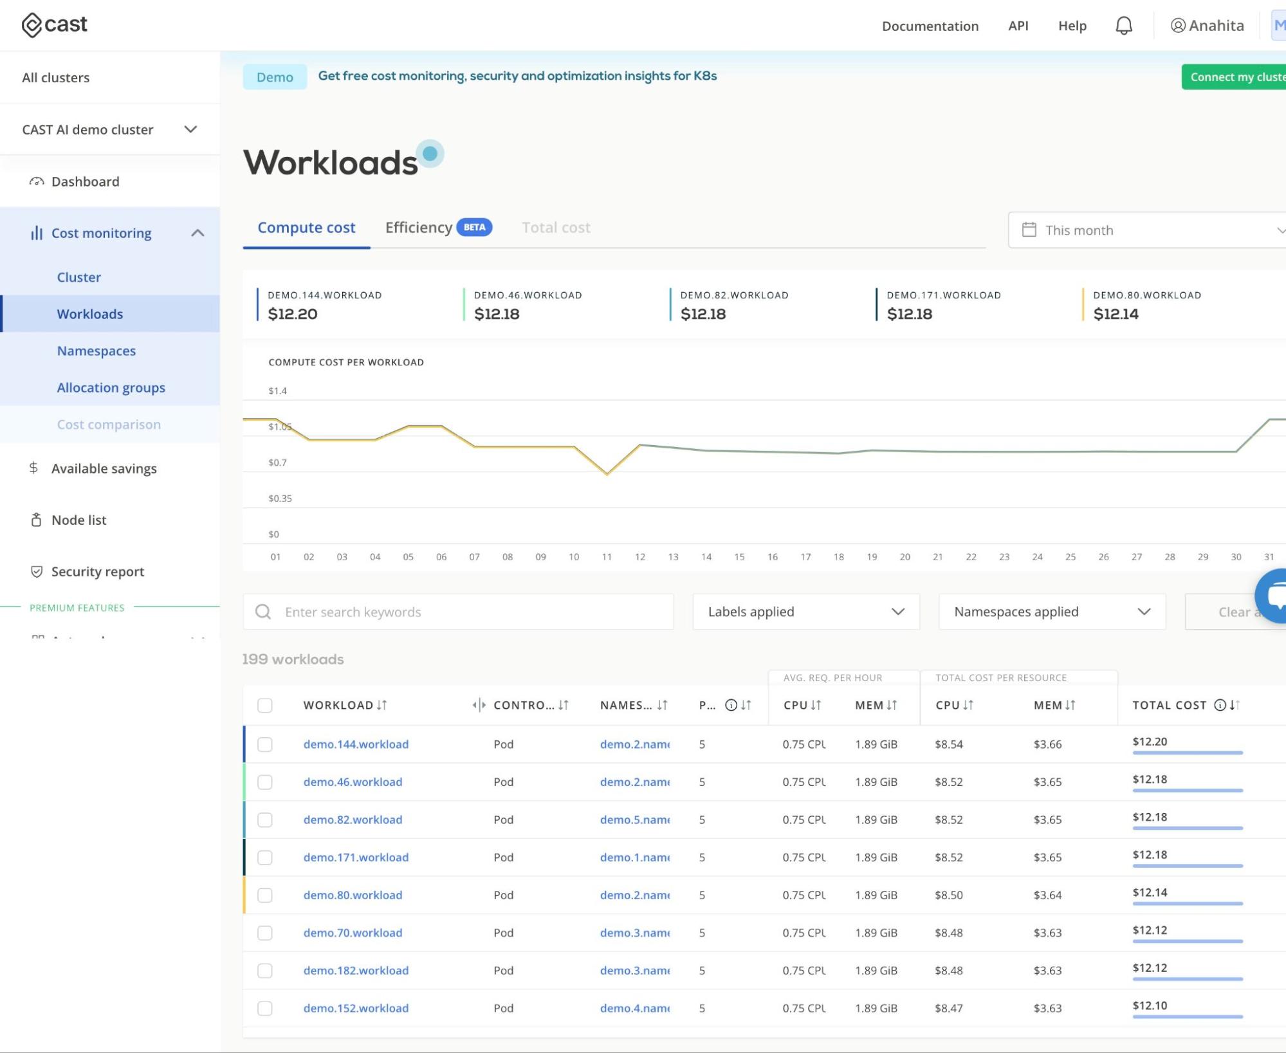Select the demo.80.workload row checkbox
This screenshot has height=1053, width=1286.
[264, 895]
